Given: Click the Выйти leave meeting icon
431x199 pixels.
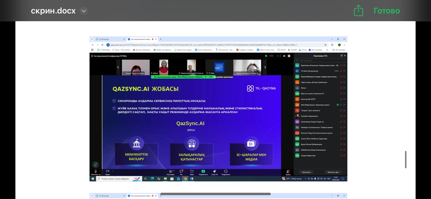Looking at the screenshot, I should (x=288, y=172).
